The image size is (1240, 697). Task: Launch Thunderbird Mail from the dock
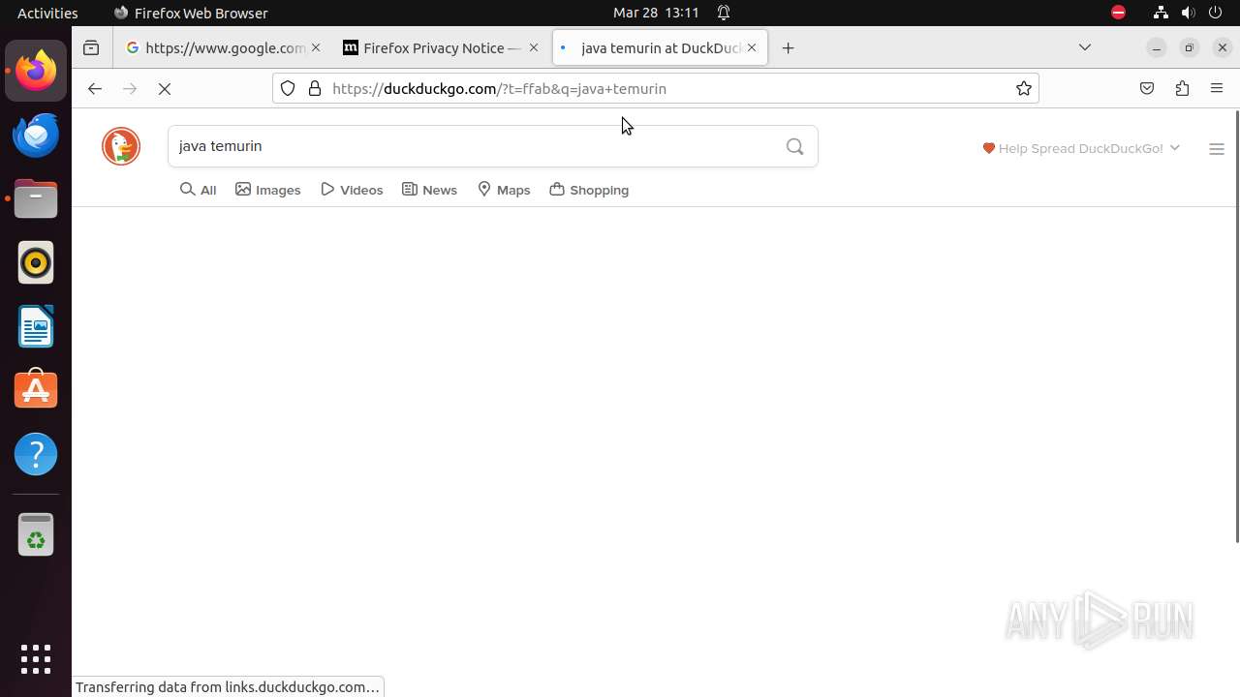click(x=36, y=135)
